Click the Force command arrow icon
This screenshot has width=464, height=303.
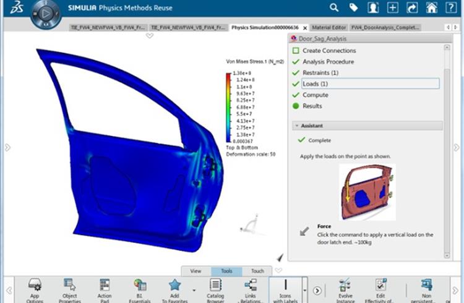pyautogui.click(x=304, y=231)
